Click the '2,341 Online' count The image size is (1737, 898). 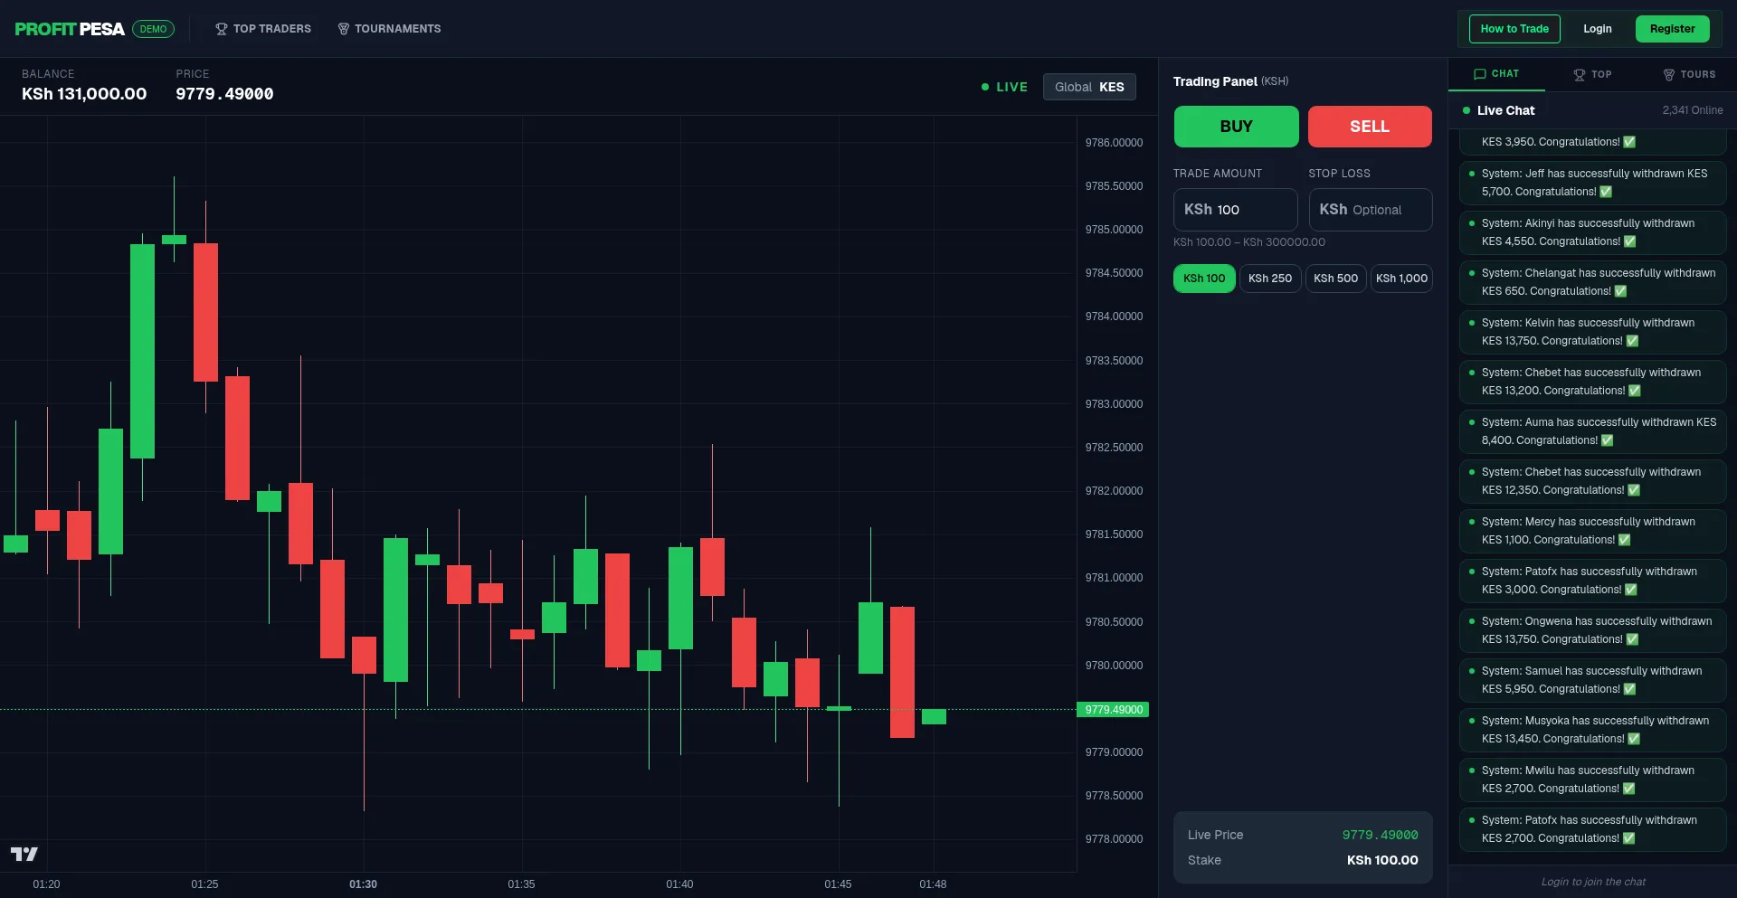[1693, 110]
